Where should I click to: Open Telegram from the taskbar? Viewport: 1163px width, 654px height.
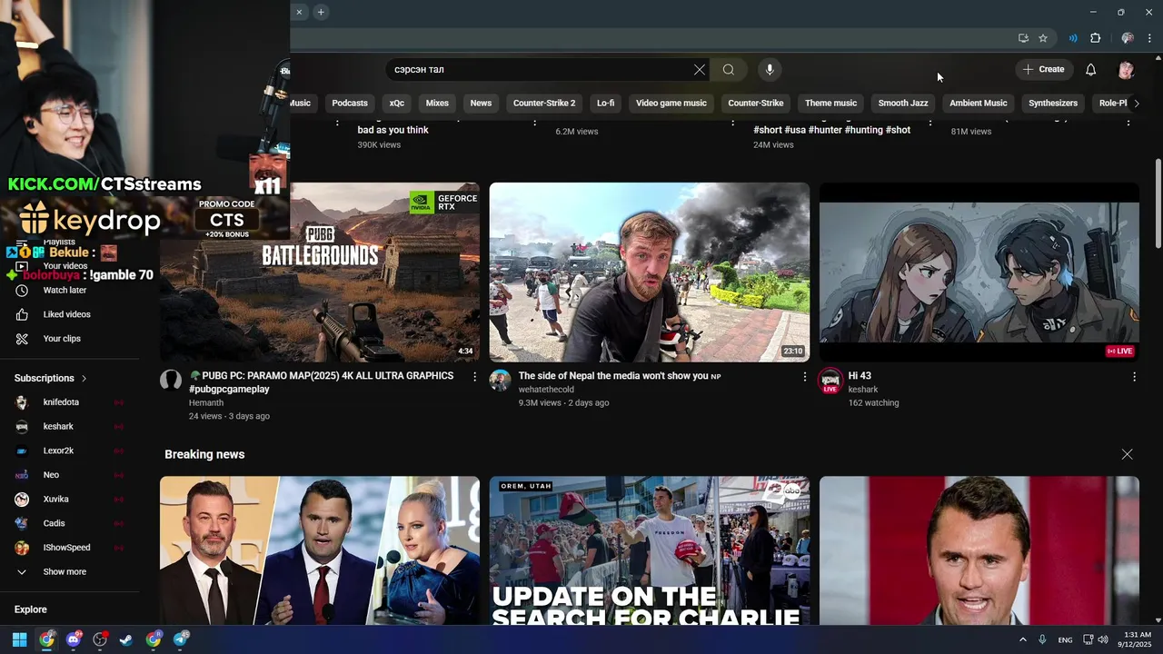181,639
